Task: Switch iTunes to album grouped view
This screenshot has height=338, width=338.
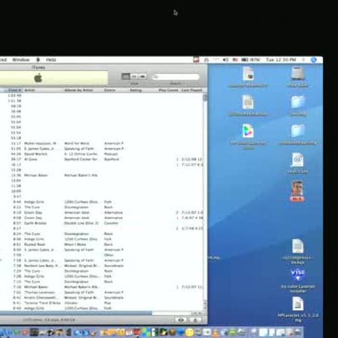Action: pos(134,76)
